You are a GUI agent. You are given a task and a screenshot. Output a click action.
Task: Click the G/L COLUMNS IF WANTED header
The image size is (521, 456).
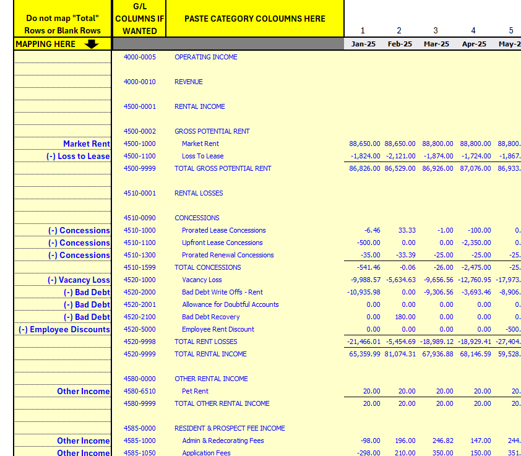point(139,19)
